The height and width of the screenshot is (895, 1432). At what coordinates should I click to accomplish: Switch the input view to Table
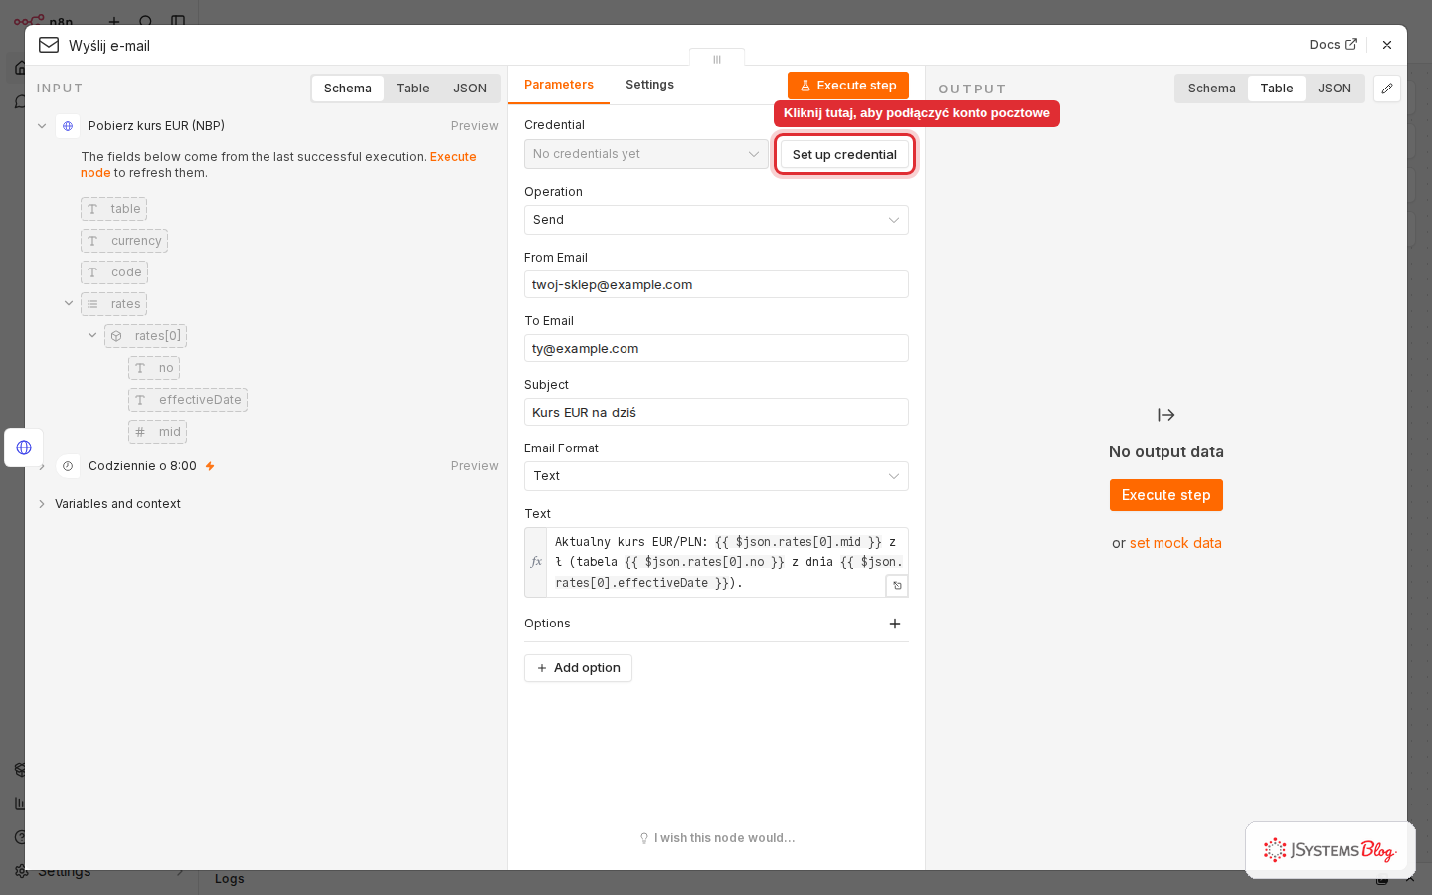click(413, 89)
